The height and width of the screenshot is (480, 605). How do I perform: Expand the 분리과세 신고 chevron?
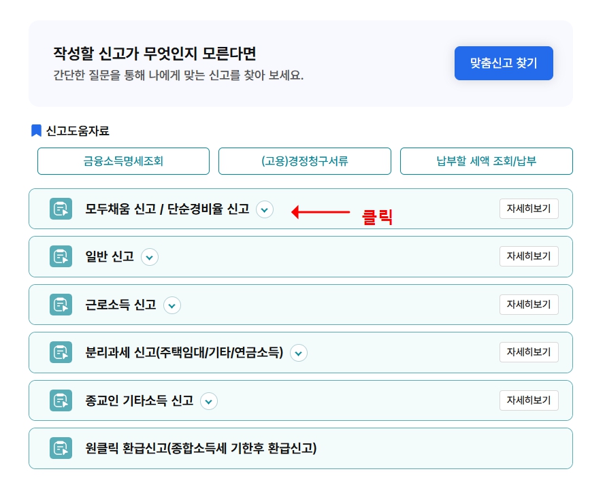pos(299,353)
